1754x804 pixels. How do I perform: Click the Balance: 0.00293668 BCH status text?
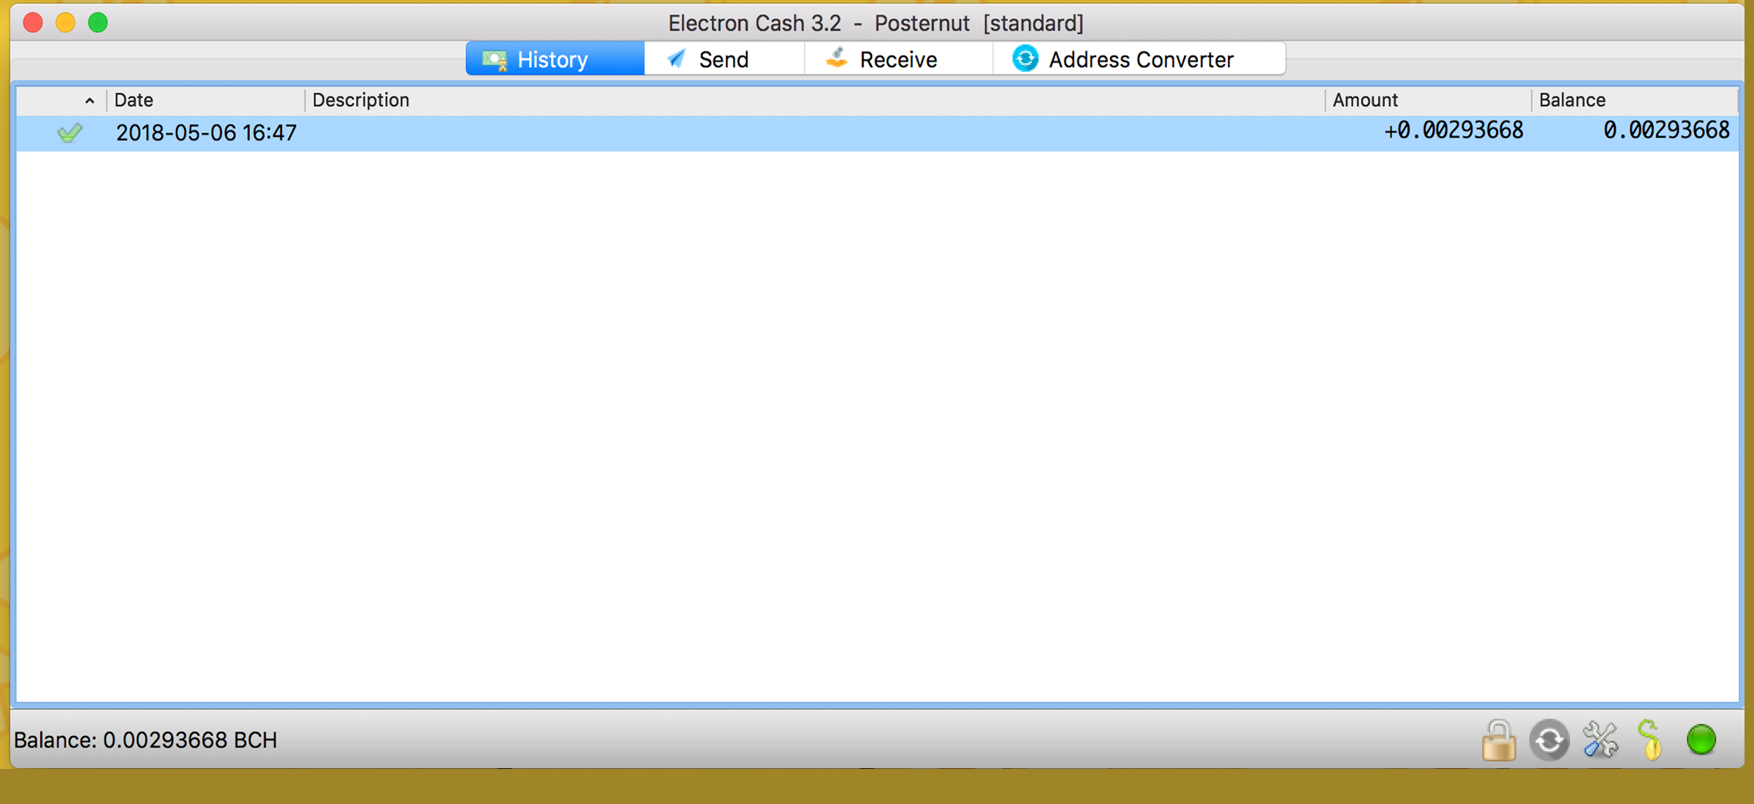pos(145,740)
